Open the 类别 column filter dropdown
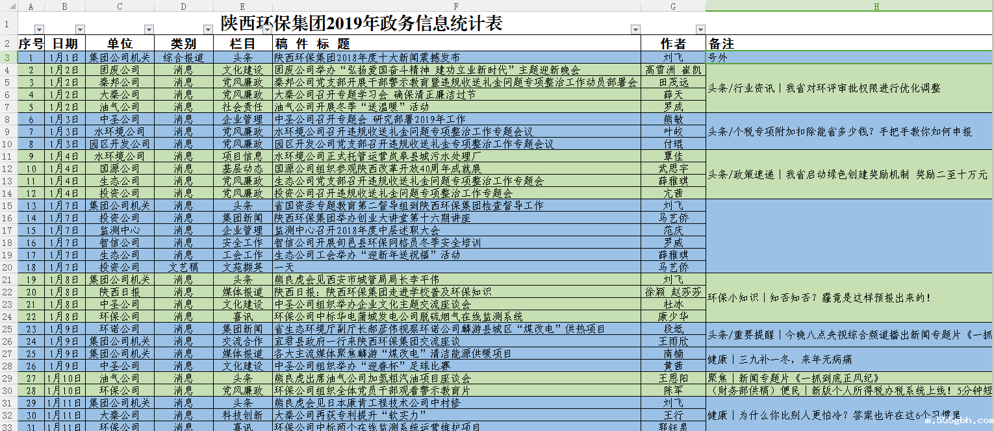Screen dimensions: 994x431 click(x=209, y=29)
